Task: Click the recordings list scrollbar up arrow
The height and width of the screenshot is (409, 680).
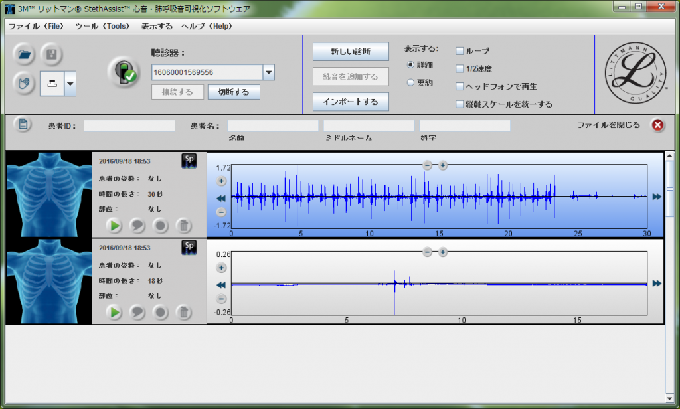Action: 669,156
